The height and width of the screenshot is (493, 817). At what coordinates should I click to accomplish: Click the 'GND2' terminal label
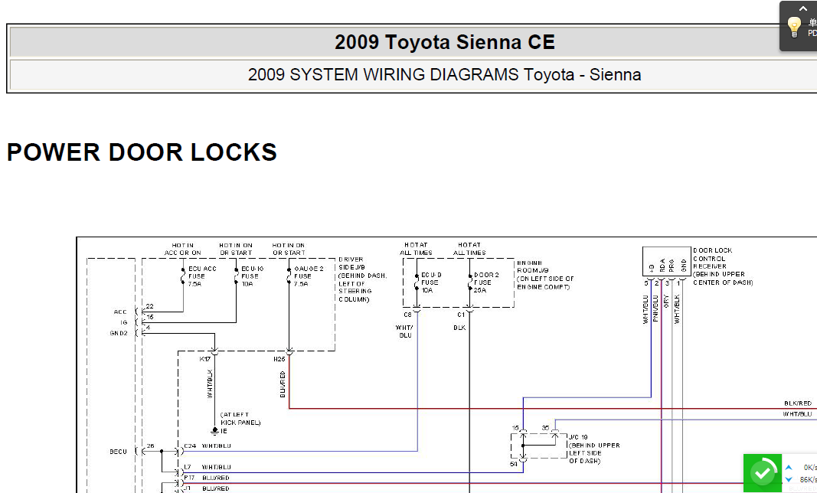coord(118,333)
